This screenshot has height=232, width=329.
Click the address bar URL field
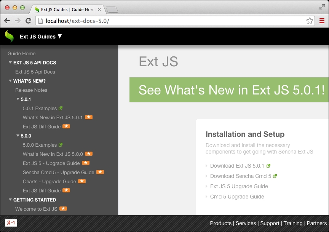point(174,21)
